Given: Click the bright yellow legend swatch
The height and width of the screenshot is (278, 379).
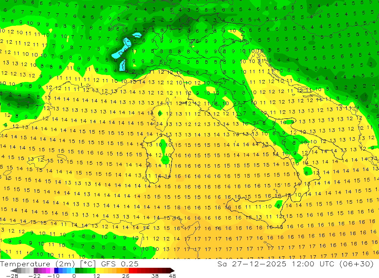Looking at the screenshot, I should pos(98,270).
